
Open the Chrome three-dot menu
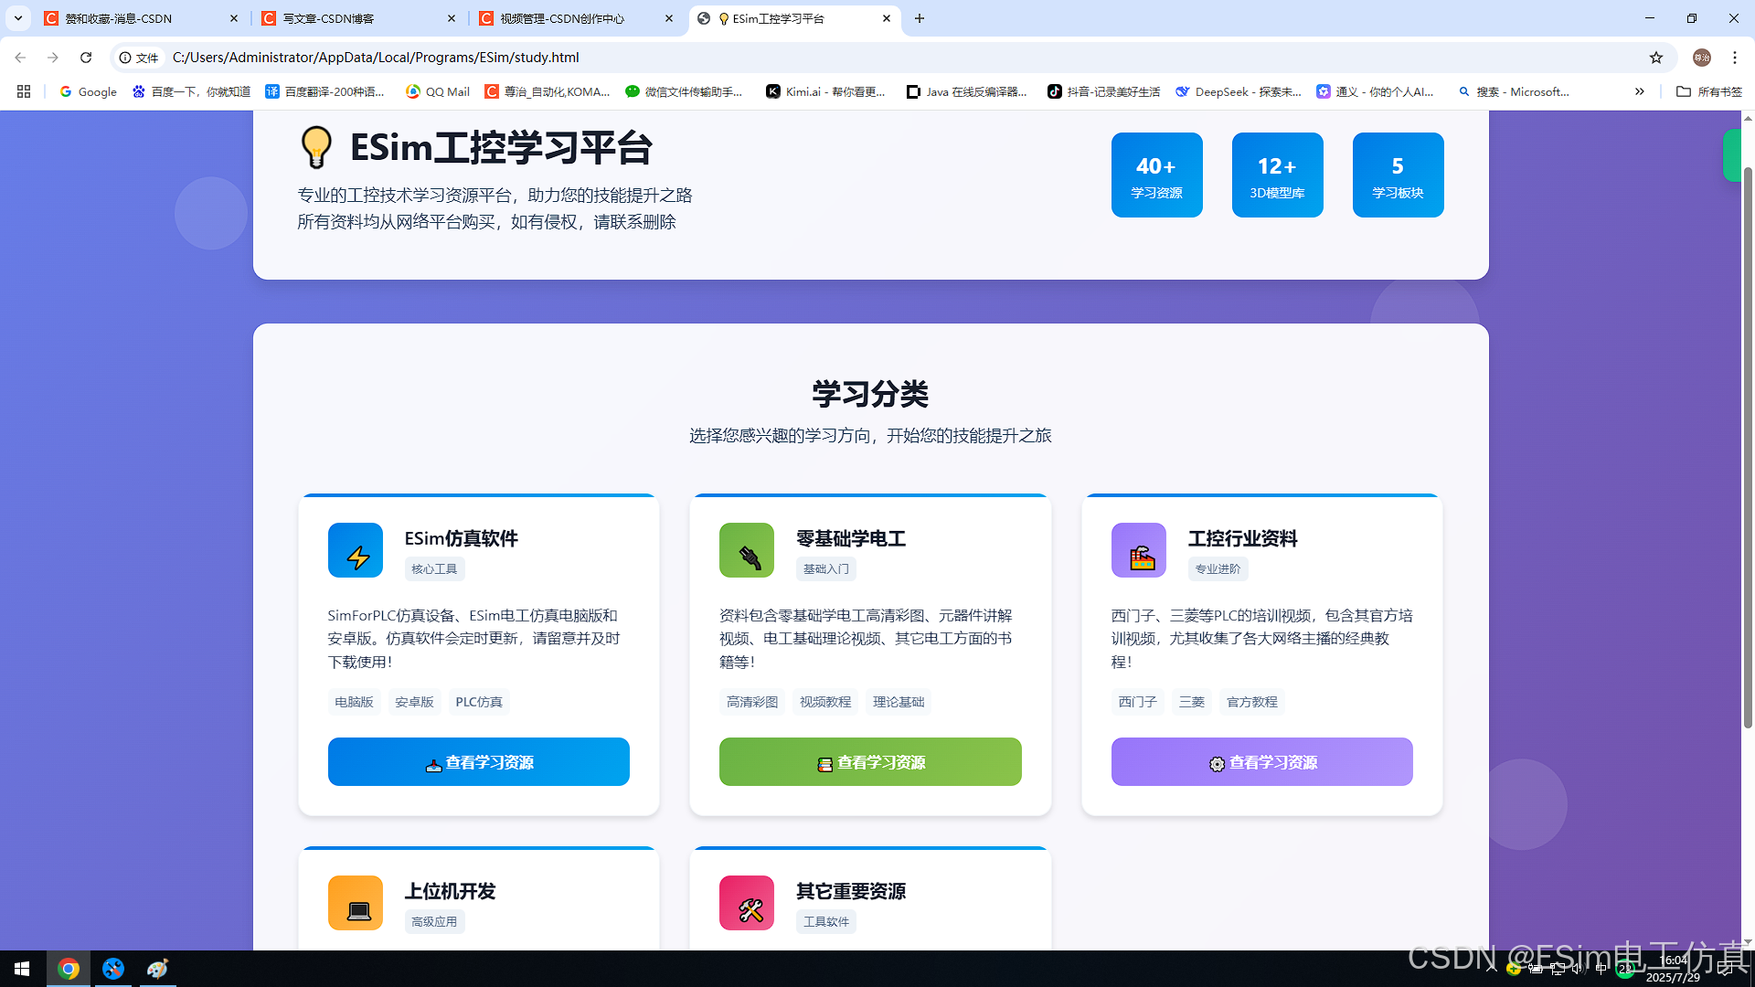click(x=1735, y=58)
